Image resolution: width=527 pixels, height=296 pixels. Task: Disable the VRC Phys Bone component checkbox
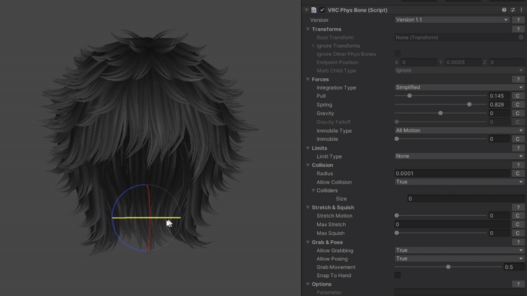click(x=323, y=10)
